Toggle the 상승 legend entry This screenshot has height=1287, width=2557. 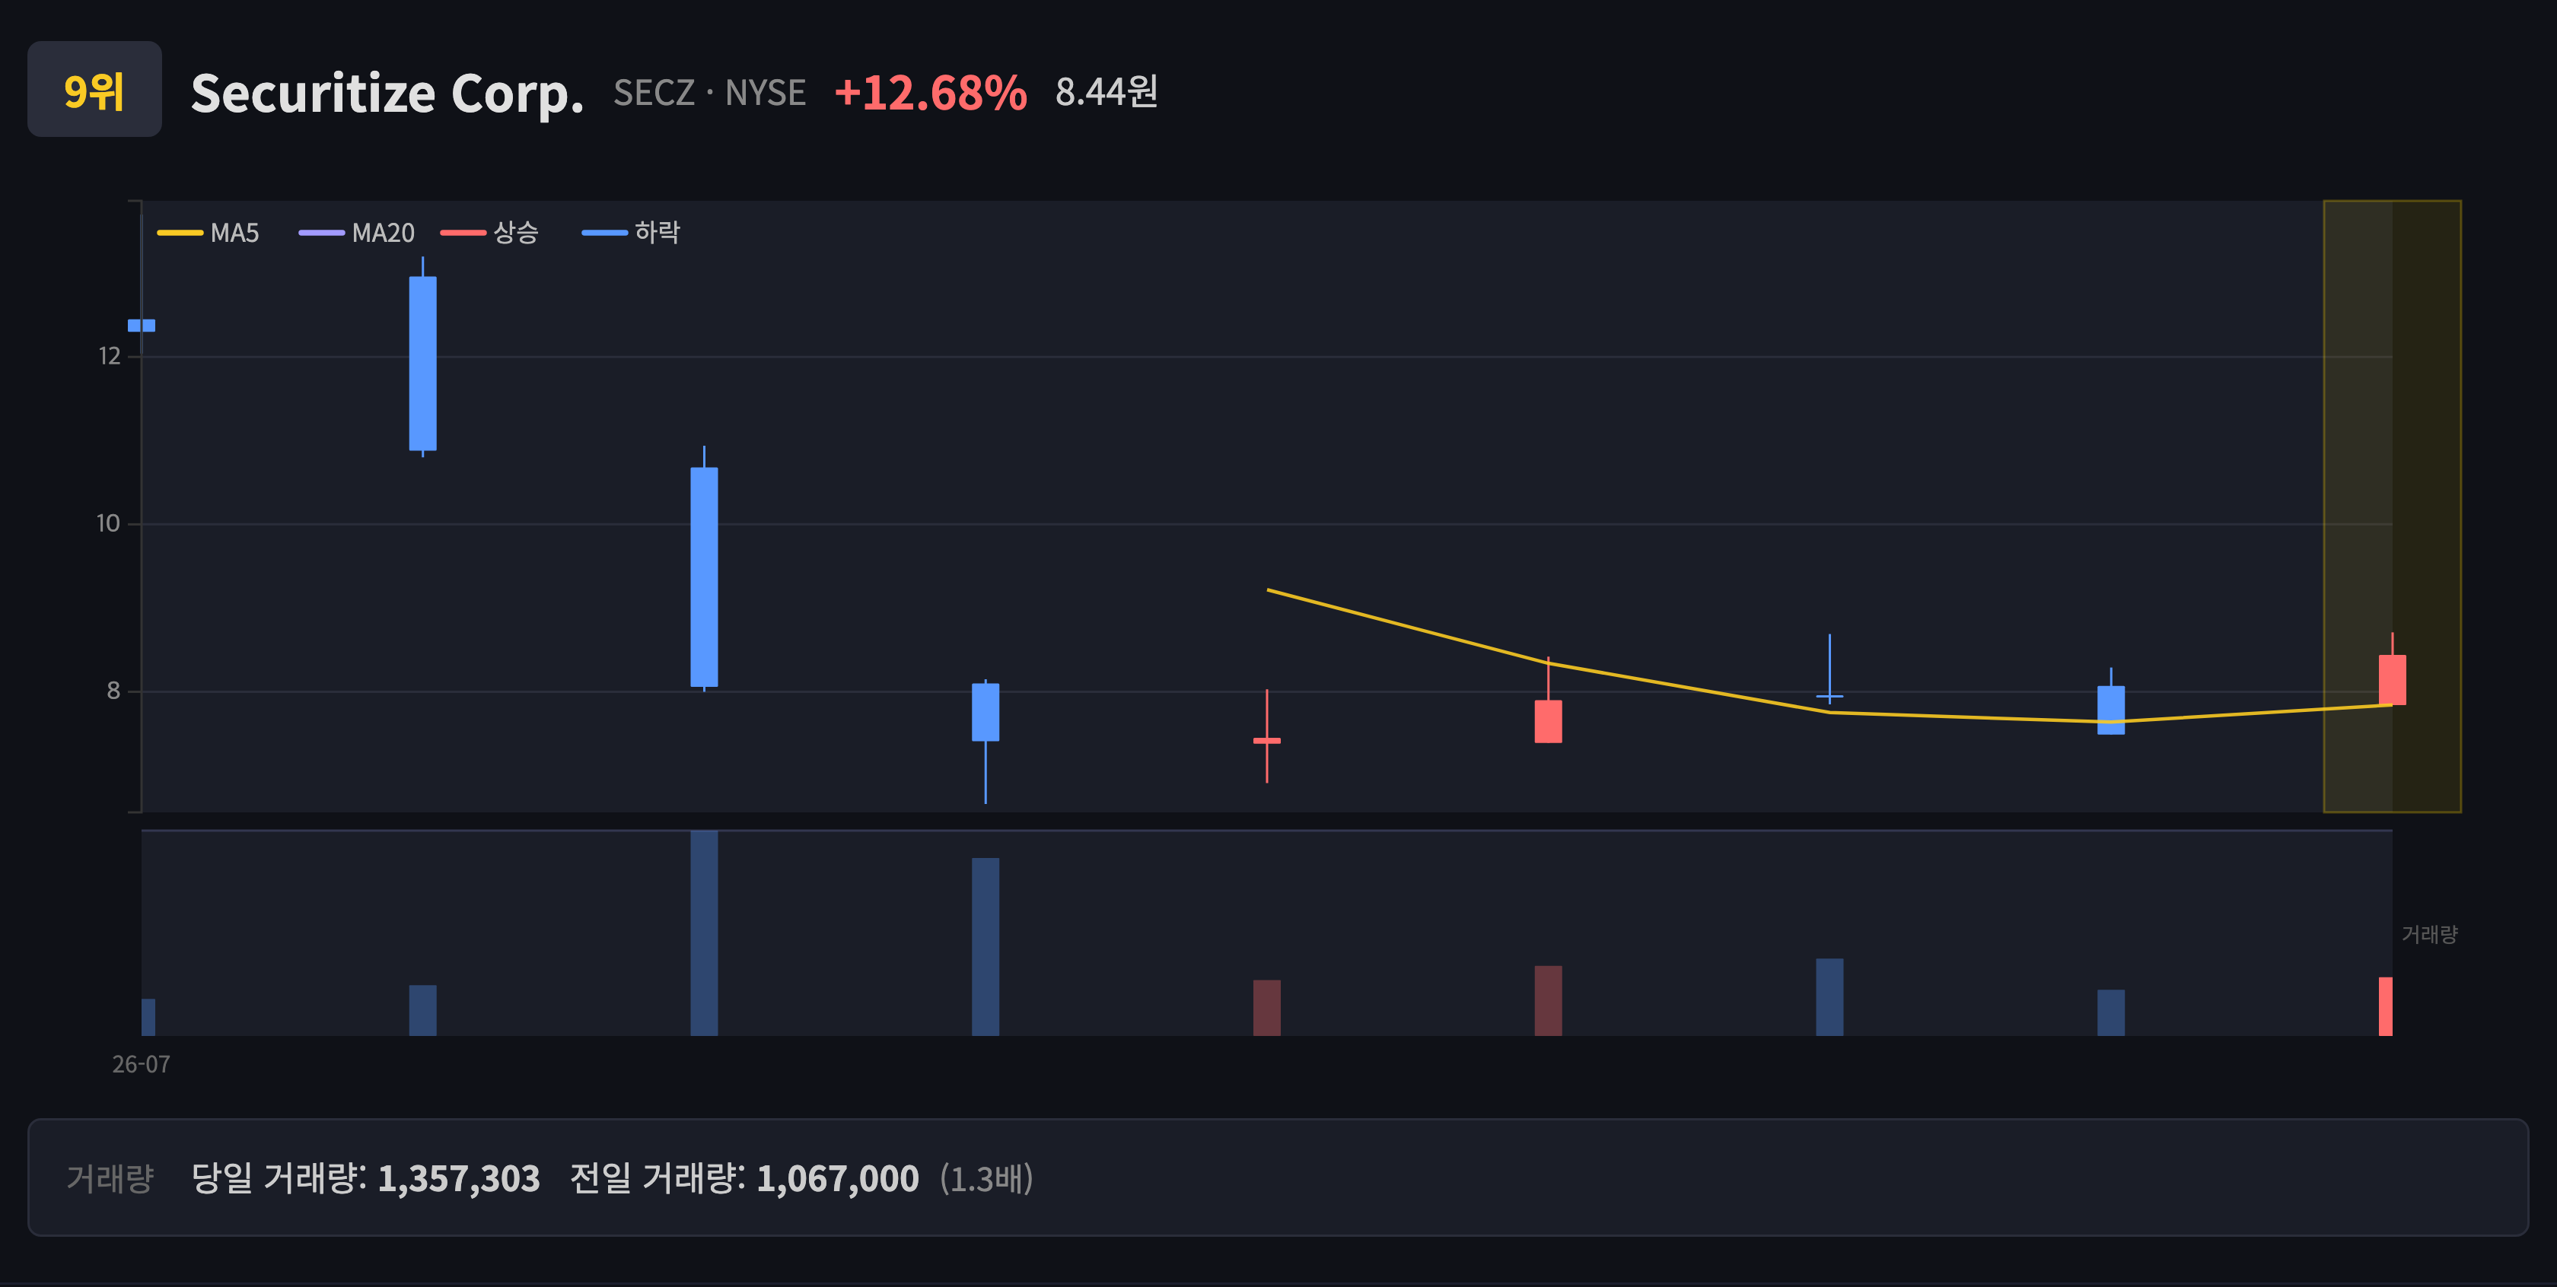(489, 232)
